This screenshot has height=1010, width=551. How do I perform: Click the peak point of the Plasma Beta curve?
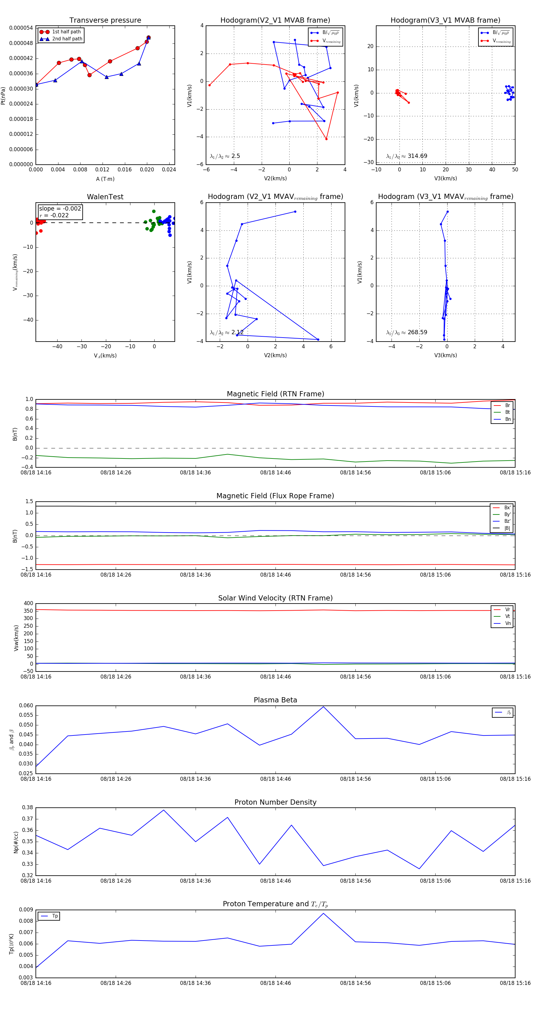[x=323, y=707]
